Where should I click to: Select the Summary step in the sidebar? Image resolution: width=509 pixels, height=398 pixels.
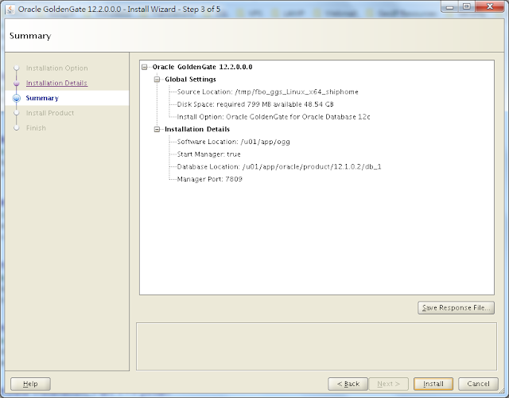[42, 98]
